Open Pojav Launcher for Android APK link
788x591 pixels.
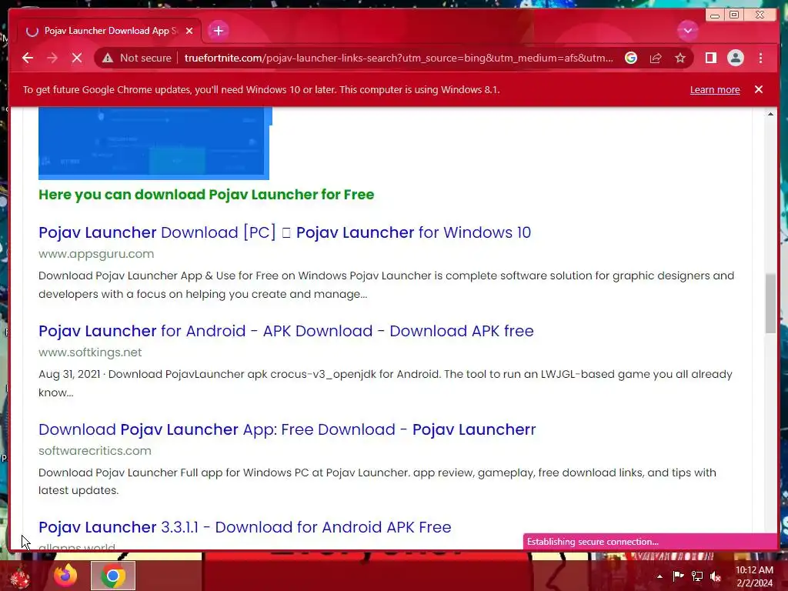[x=286, y=331]
